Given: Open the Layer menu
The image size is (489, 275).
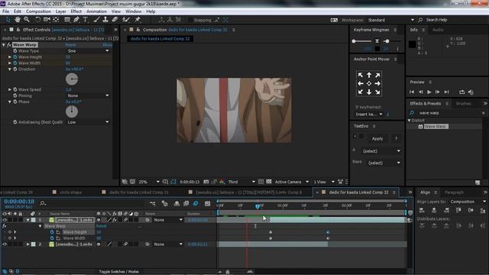Looking at the screenshot, I should [x=60, y=11].
